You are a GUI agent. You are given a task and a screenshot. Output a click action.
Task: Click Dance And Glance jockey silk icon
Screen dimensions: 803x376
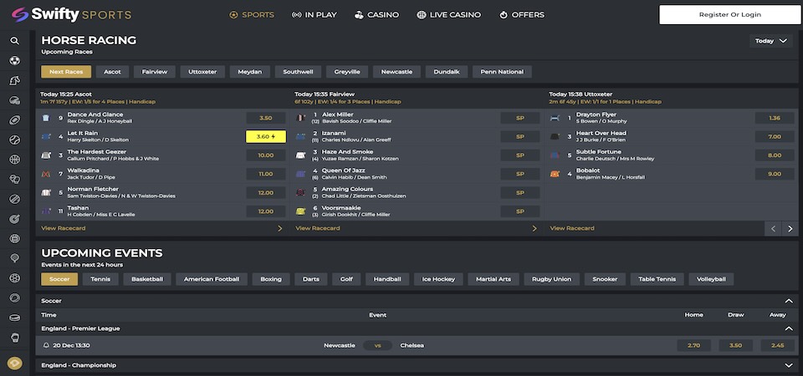tap(46, 118)
